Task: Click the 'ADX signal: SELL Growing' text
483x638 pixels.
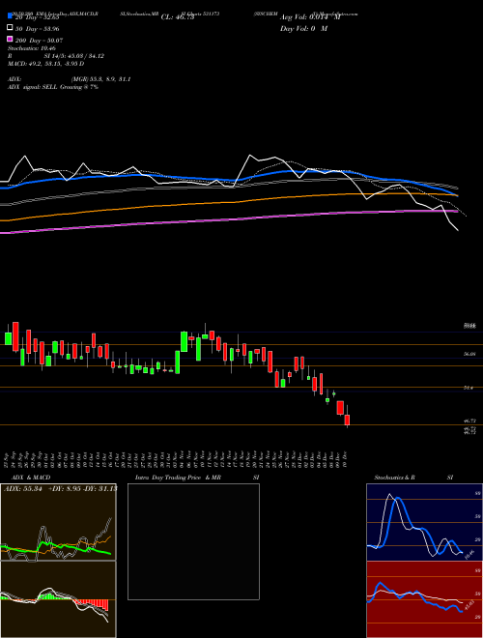Action: 53,87
